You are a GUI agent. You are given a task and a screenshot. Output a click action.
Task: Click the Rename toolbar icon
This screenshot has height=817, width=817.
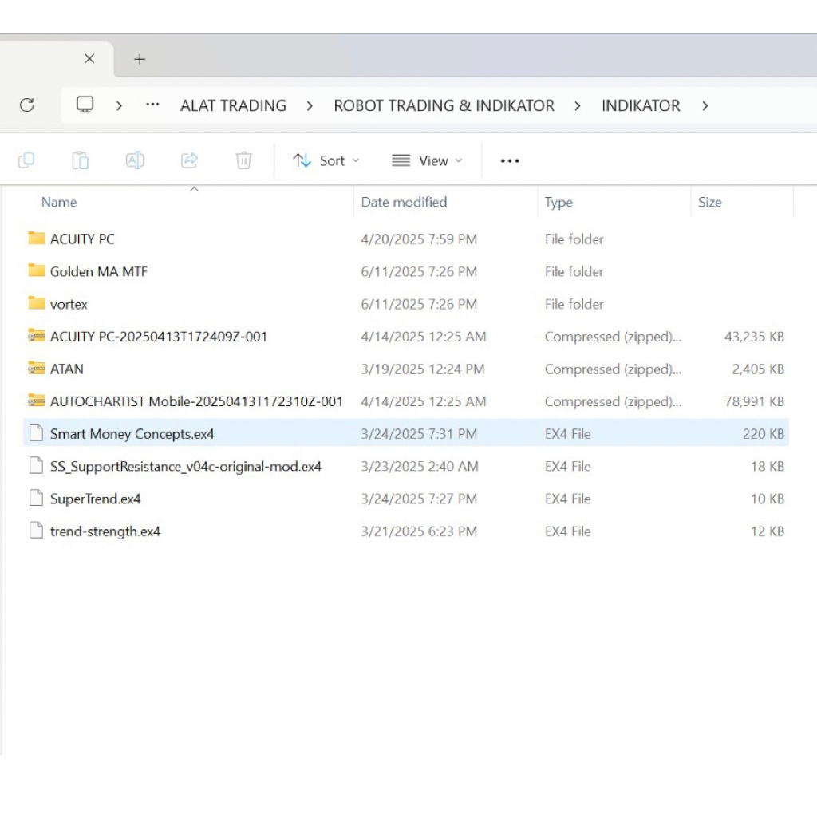pos(135,160)
